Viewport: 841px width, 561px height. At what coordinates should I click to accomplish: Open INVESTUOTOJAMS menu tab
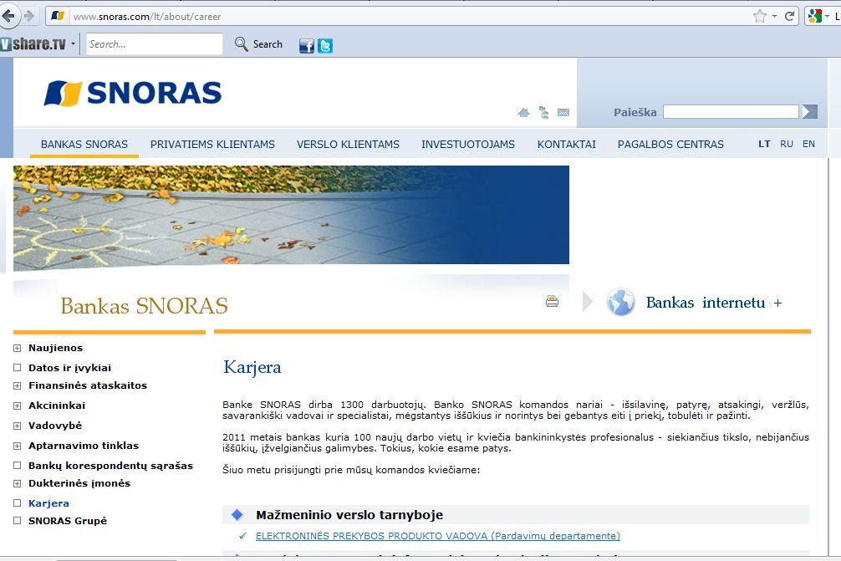coord(467,145)
